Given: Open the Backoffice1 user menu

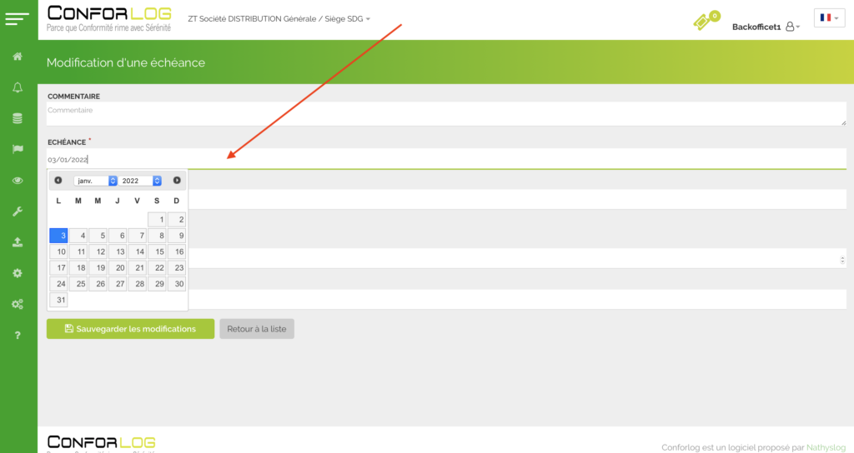Looking at the screenshot, I should [765, 27].
